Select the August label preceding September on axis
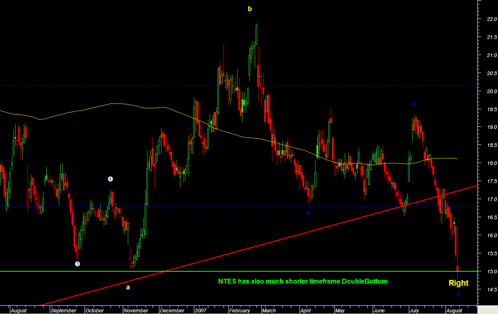 pyautogui.click(x=19, y=311)
